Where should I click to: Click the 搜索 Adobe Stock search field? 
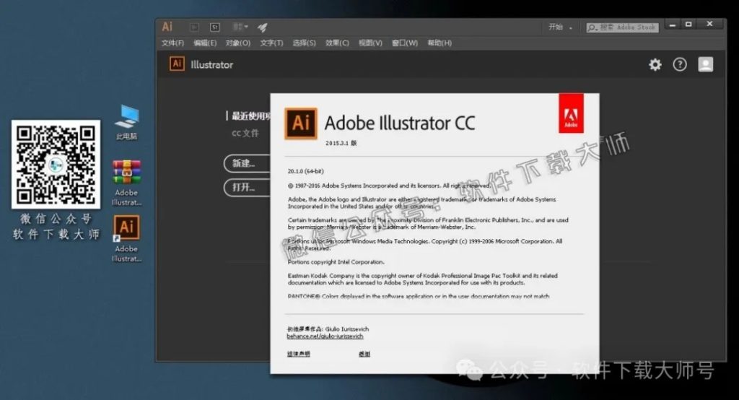pos(622,27)
